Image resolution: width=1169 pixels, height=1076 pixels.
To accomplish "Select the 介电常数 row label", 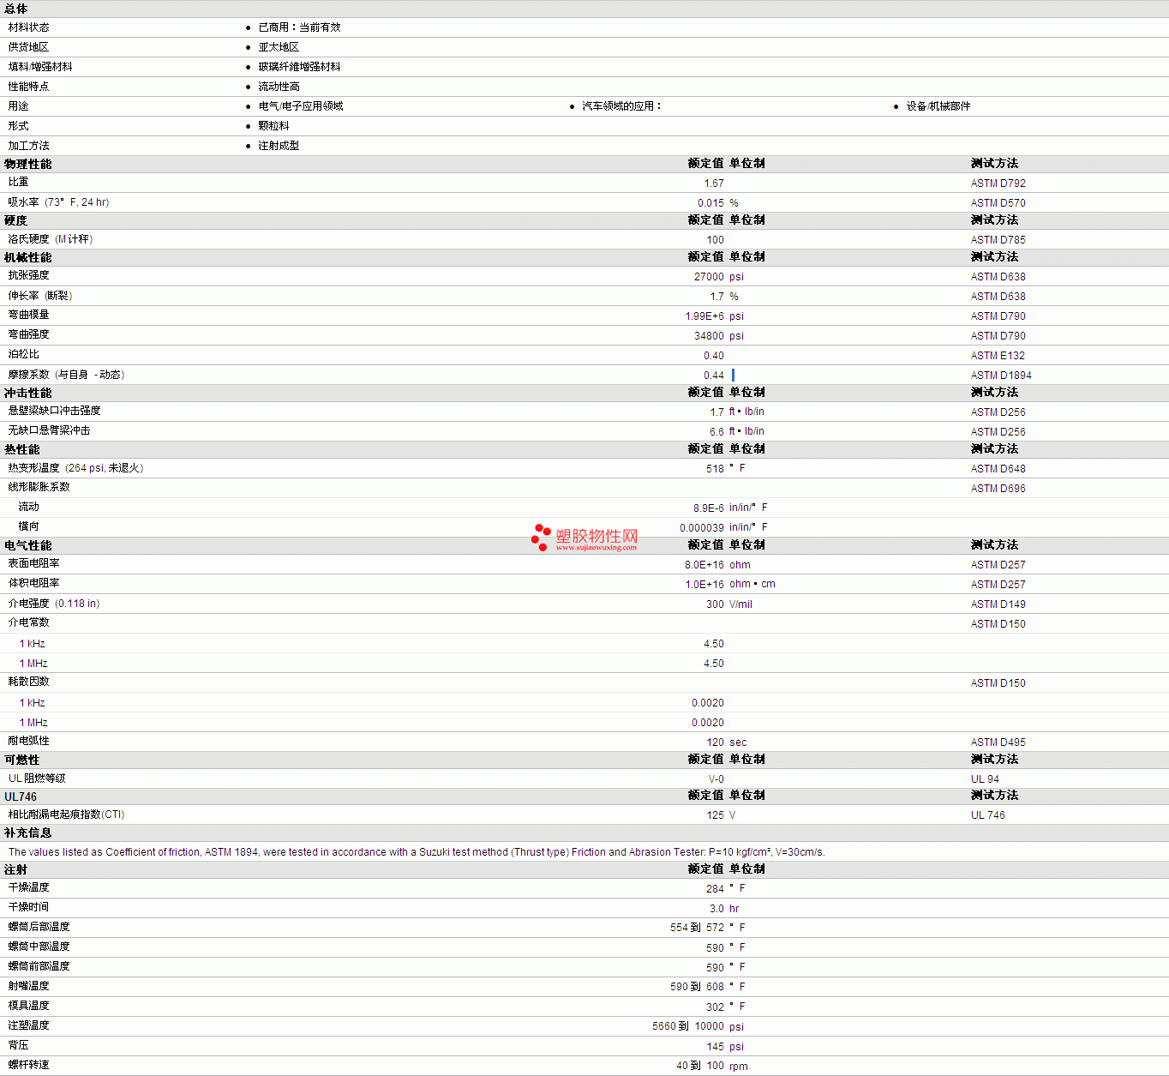I will click(x=29, y=622).
